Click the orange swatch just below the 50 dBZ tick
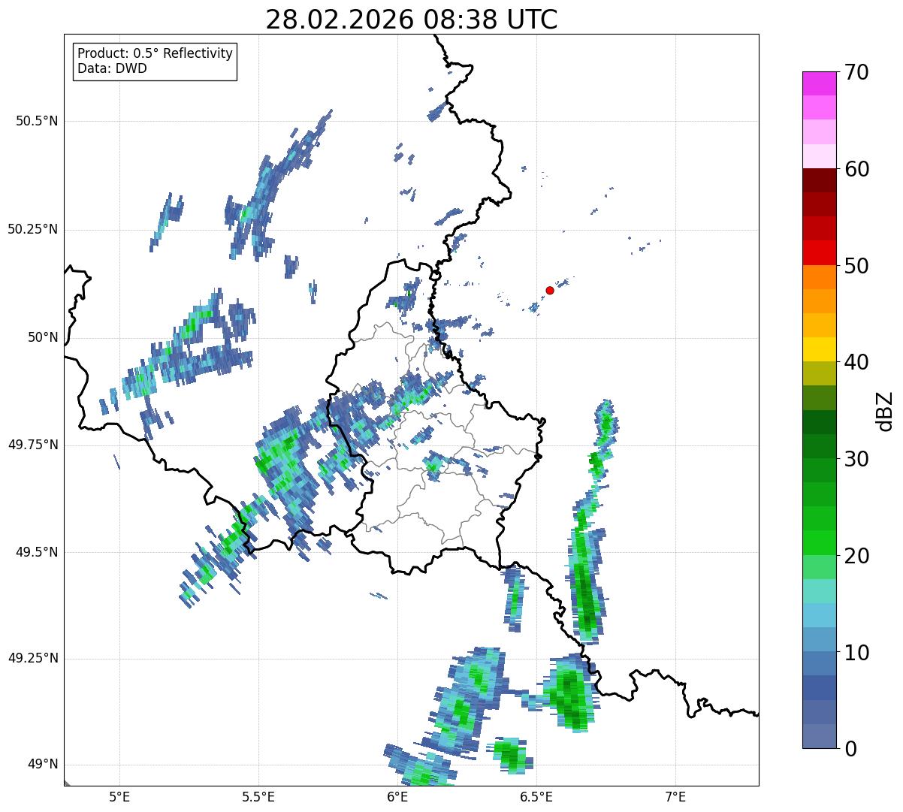Viewport: 903px width, 812px height. 819,277
